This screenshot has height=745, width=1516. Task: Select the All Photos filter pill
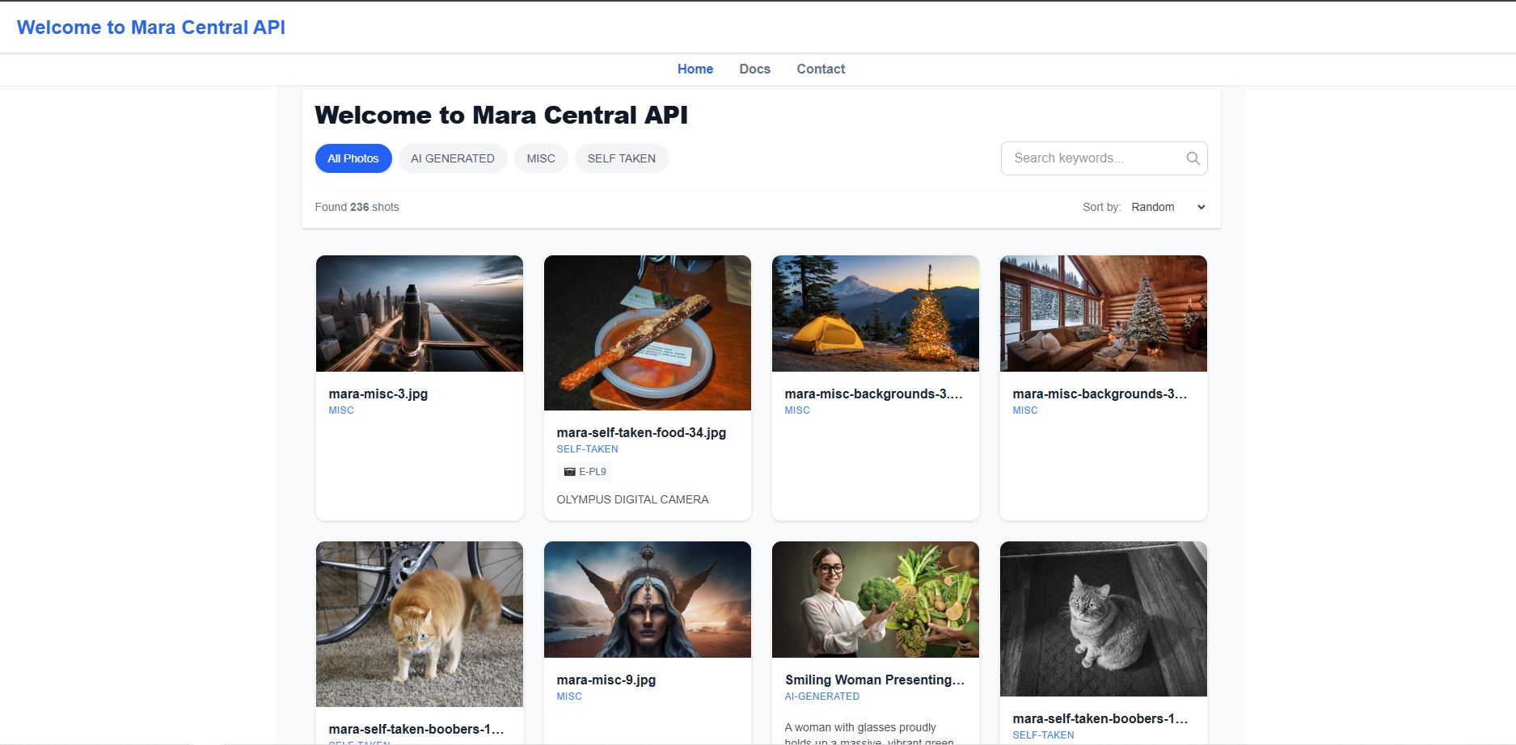pos(353,158)
